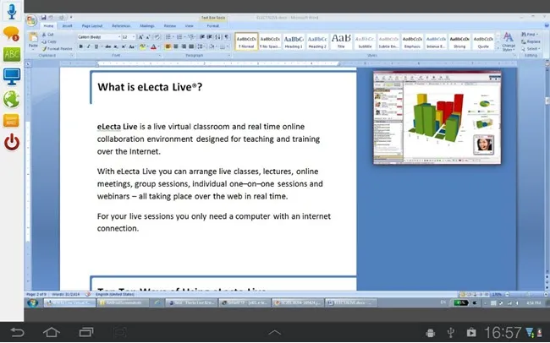Viewport: 550px width, 343px height.
Task: Open the blue monitor screen-sharing icon
Action: coord(12,77)
